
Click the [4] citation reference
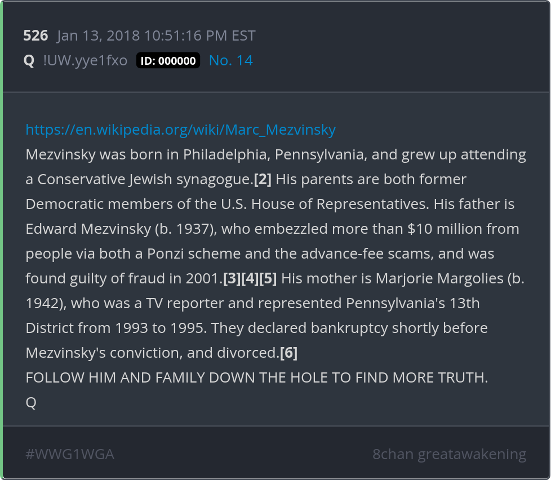tap(250, 279)
